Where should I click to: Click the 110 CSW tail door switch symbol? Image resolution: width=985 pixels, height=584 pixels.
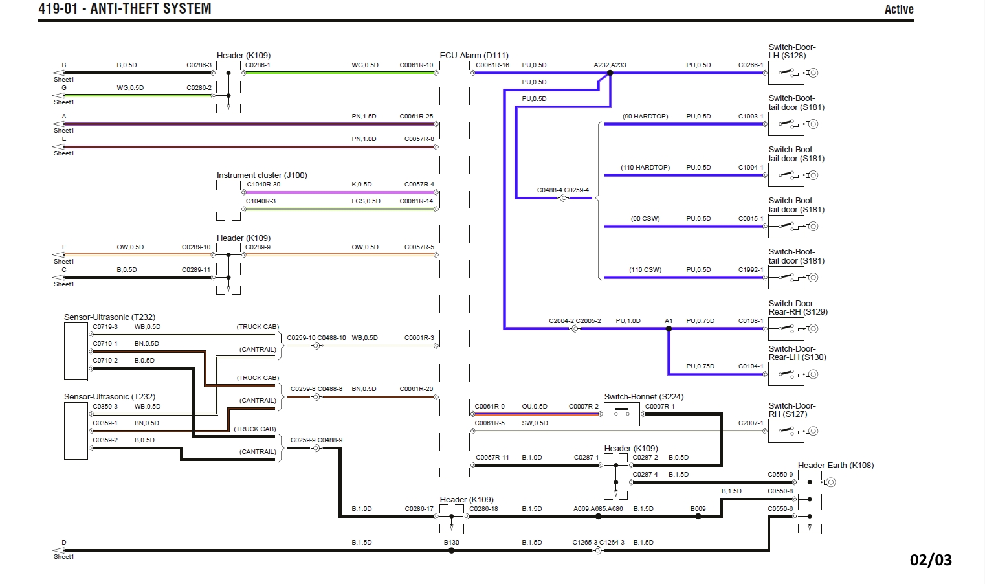tap(786, 278)
